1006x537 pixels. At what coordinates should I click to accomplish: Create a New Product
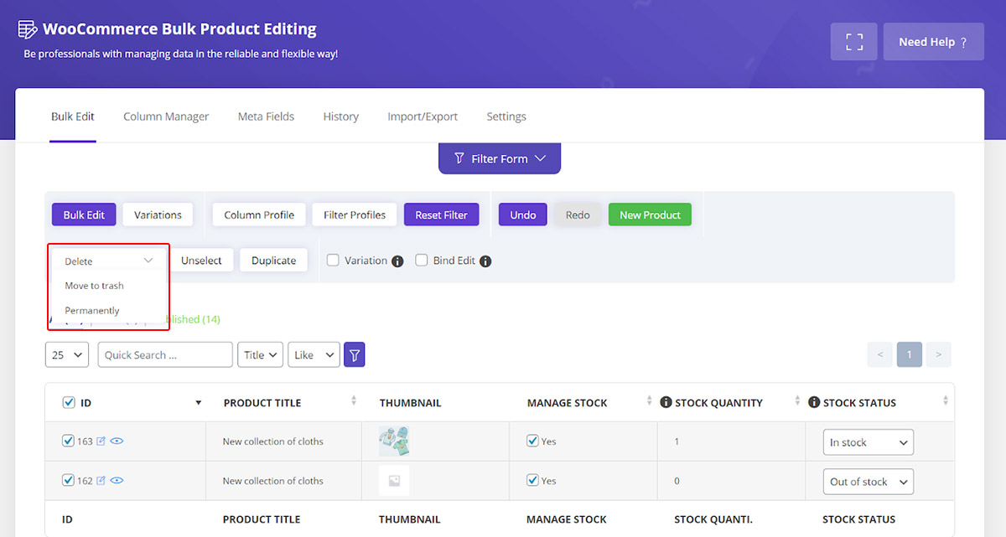(x=650, y=215)
